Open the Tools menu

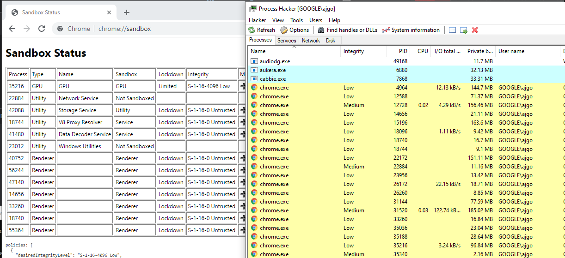(x=296, y=20)
